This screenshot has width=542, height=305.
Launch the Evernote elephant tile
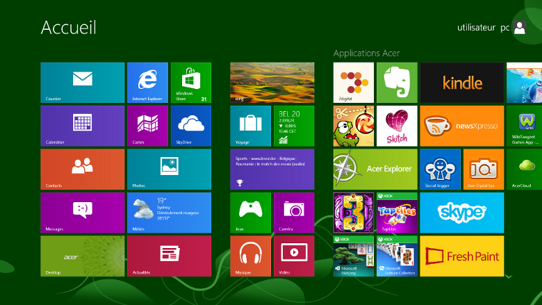pos(397,83)
